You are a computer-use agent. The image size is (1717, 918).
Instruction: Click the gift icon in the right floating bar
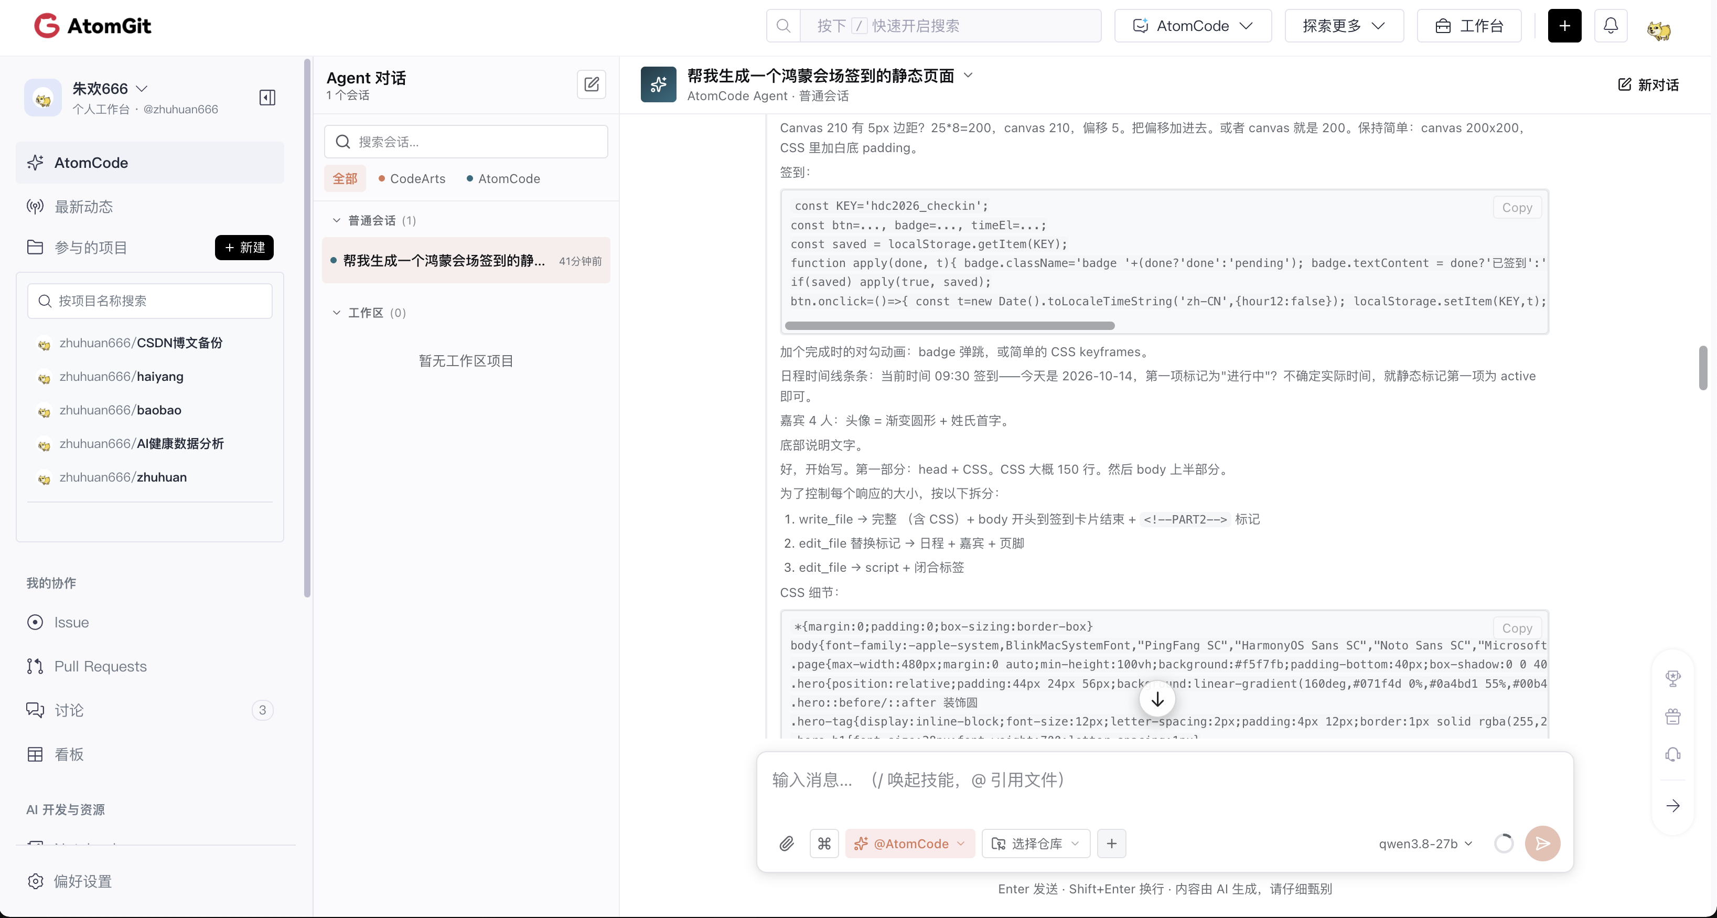pos(1672,717)
